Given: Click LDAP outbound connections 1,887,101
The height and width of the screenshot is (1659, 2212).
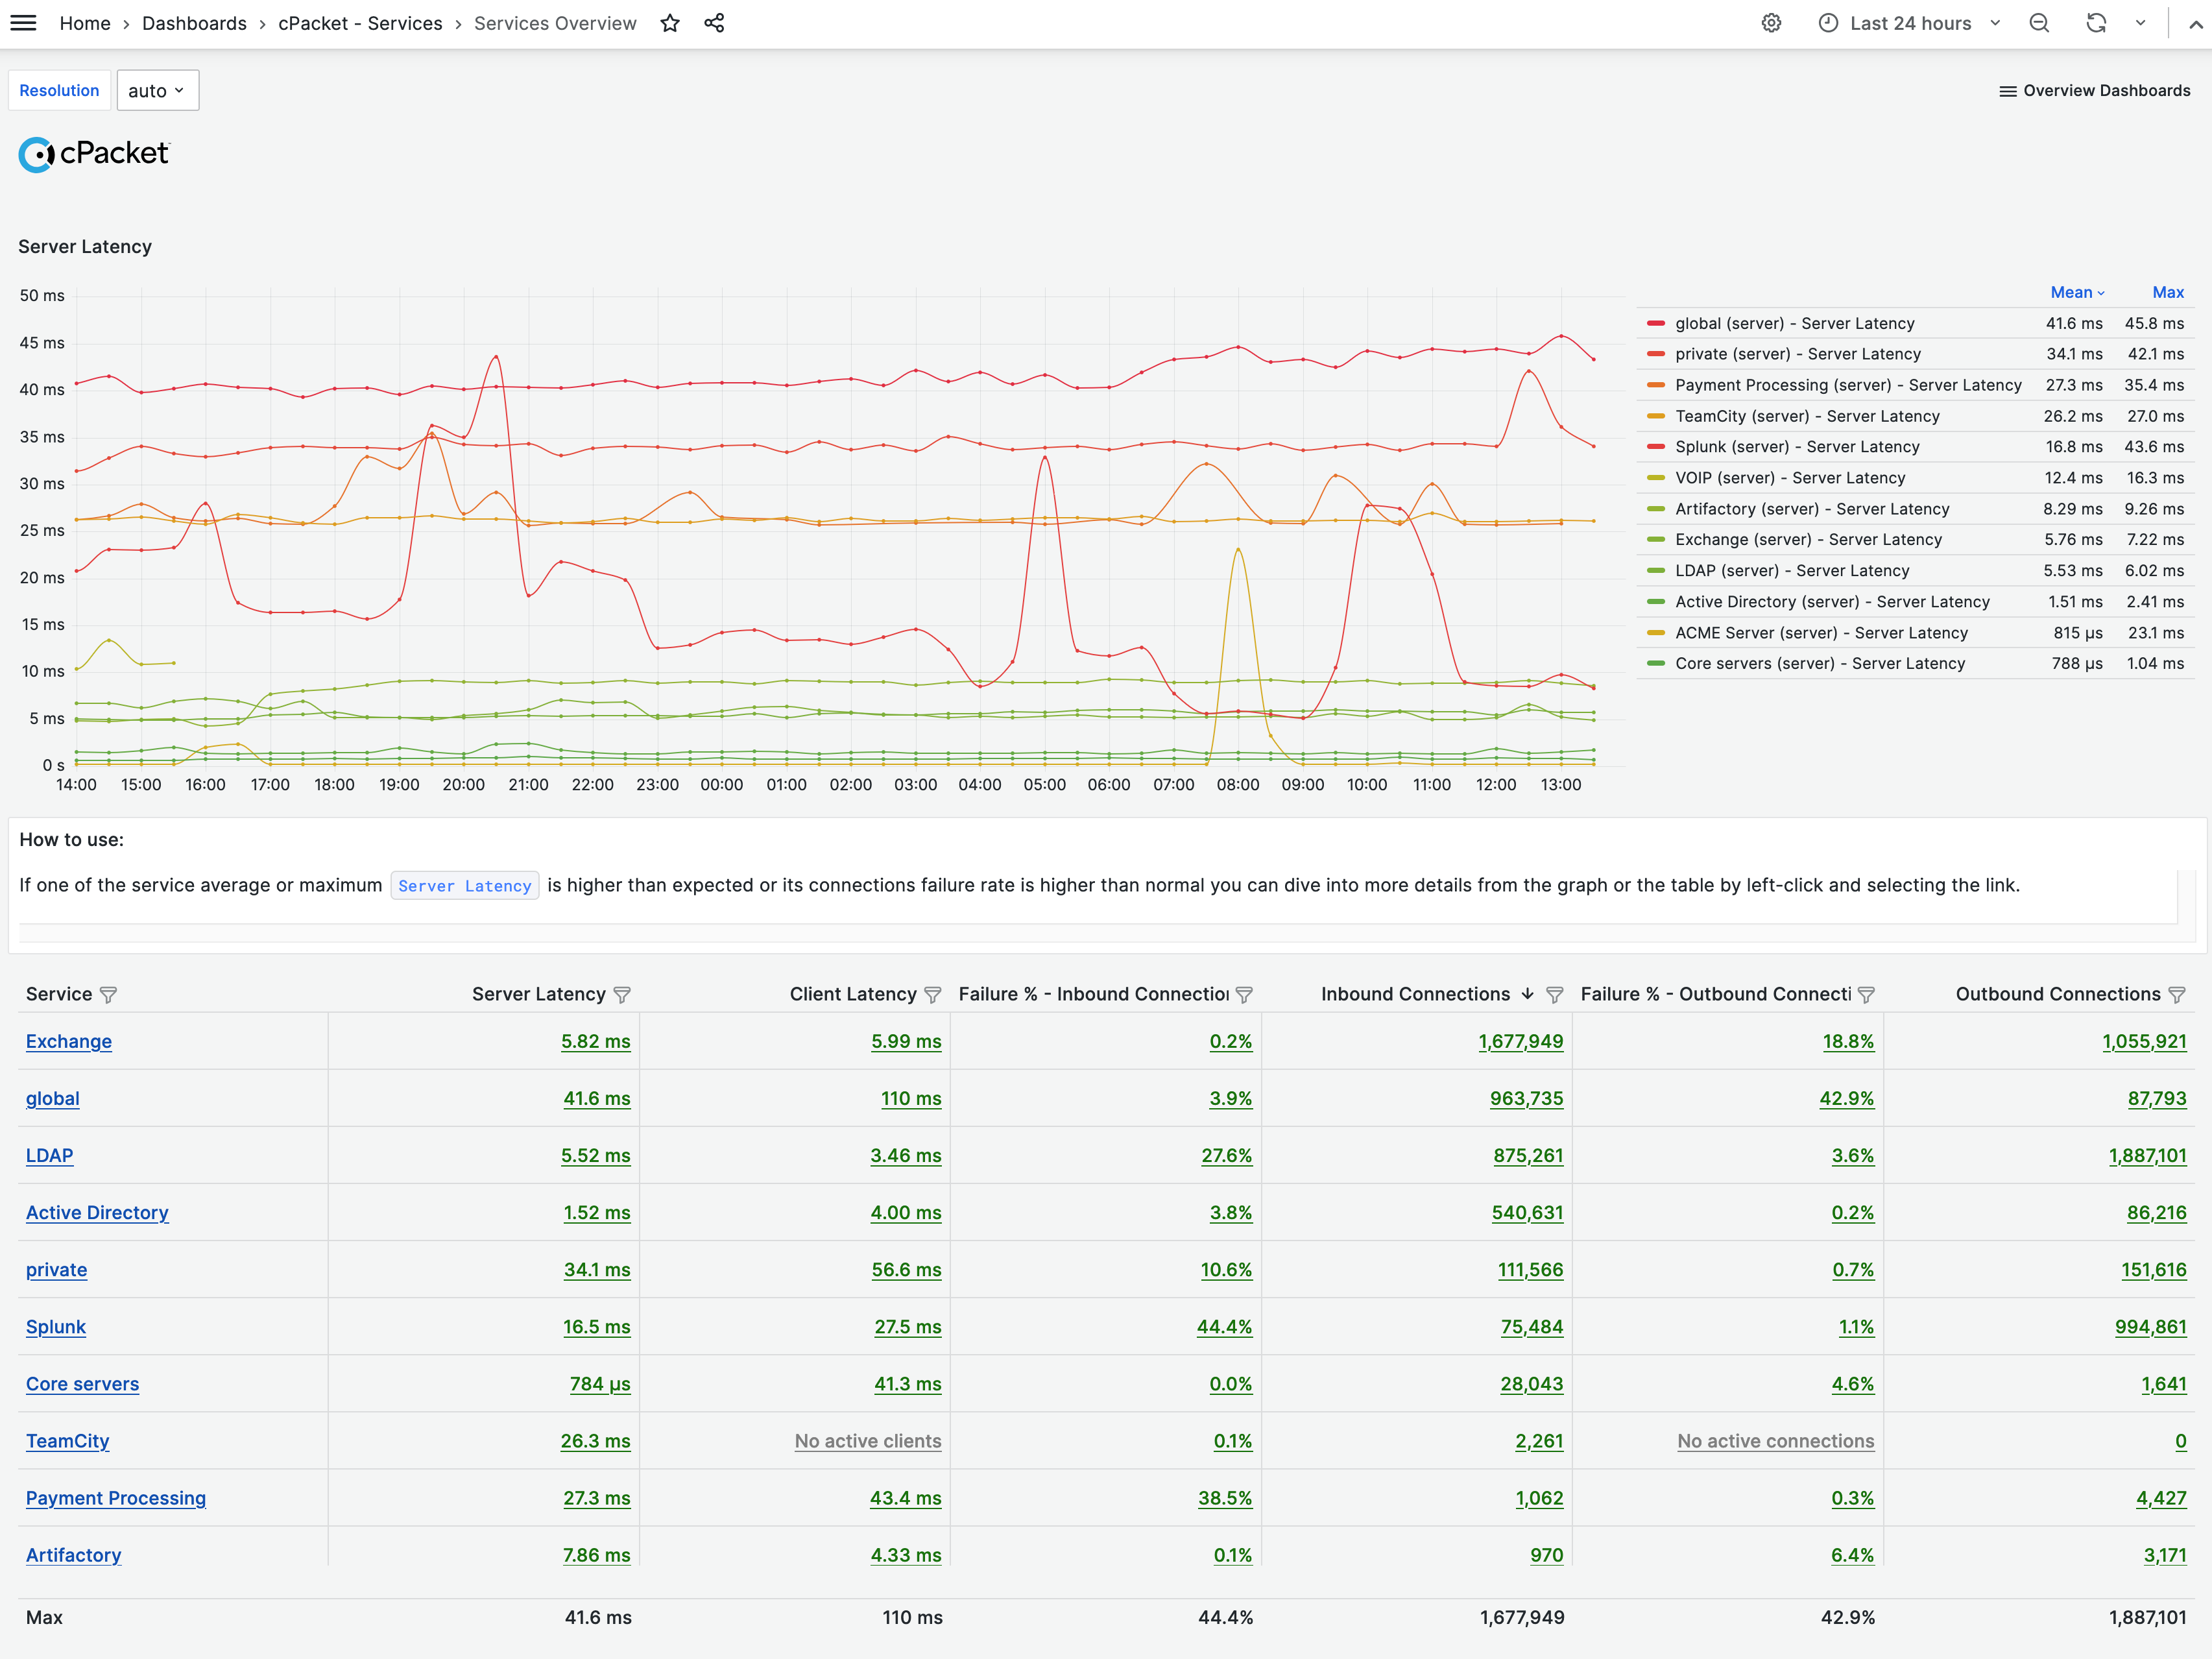Looking at the screenshot, I should click(2147, 1155).
